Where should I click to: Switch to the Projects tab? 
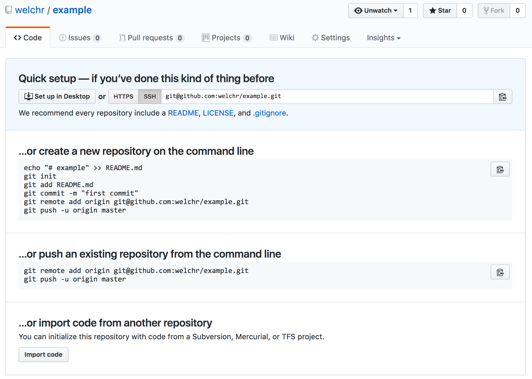click(x=226, y=38)
